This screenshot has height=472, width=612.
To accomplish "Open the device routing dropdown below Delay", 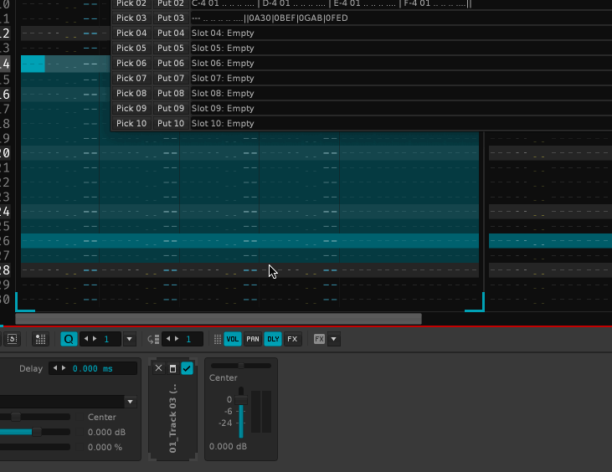I will (x=130, y=402).
